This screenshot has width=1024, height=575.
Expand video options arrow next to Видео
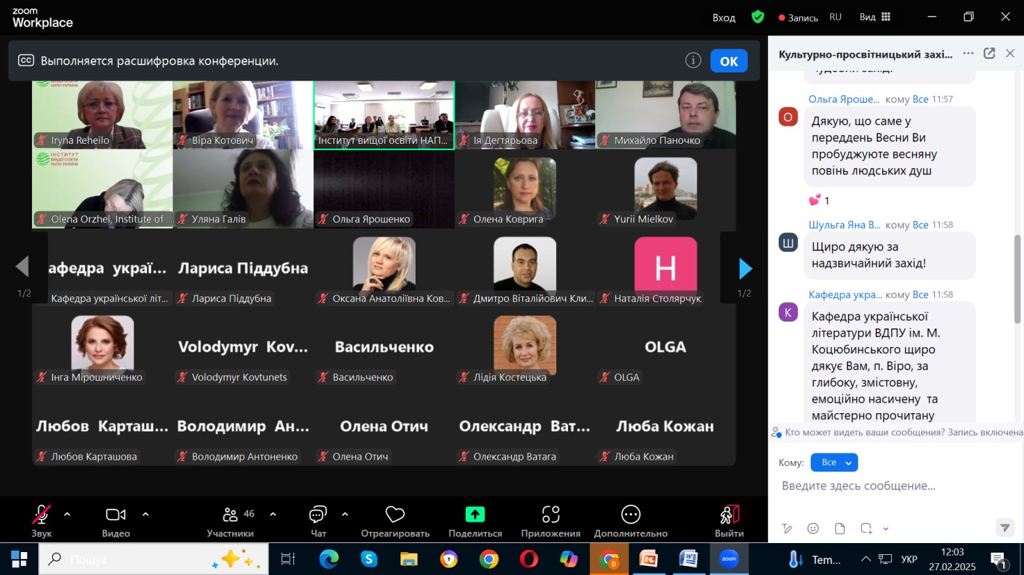pyautogui.click(x=145, y=515)
